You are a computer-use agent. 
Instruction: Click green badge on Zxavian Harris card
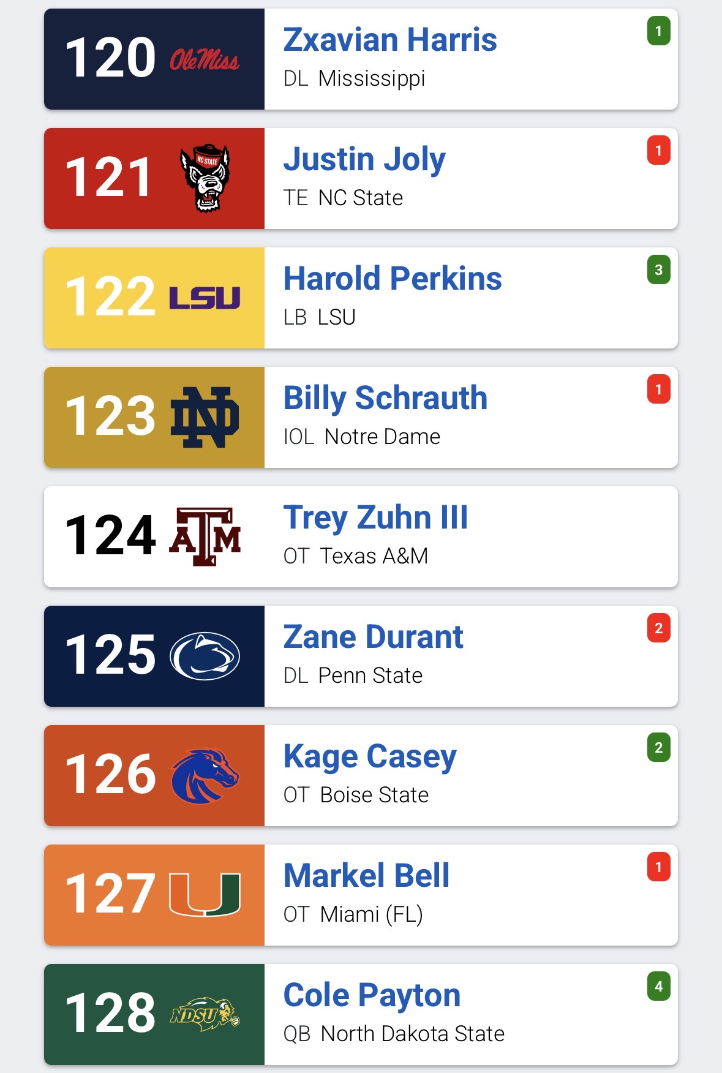pos(658,31)
